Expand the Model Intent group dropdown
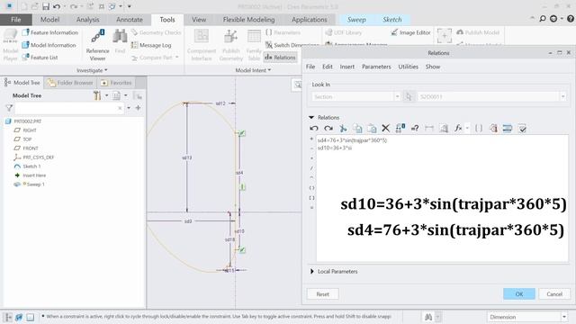This screenshot has height=324, width=576. [x=253, y=70]
